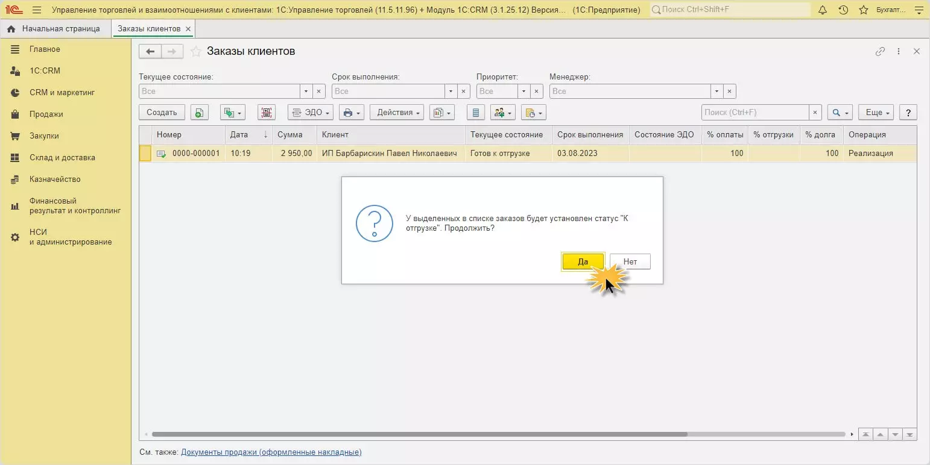
Task: Sort by the Номер column header
Action: pos(188,135)
